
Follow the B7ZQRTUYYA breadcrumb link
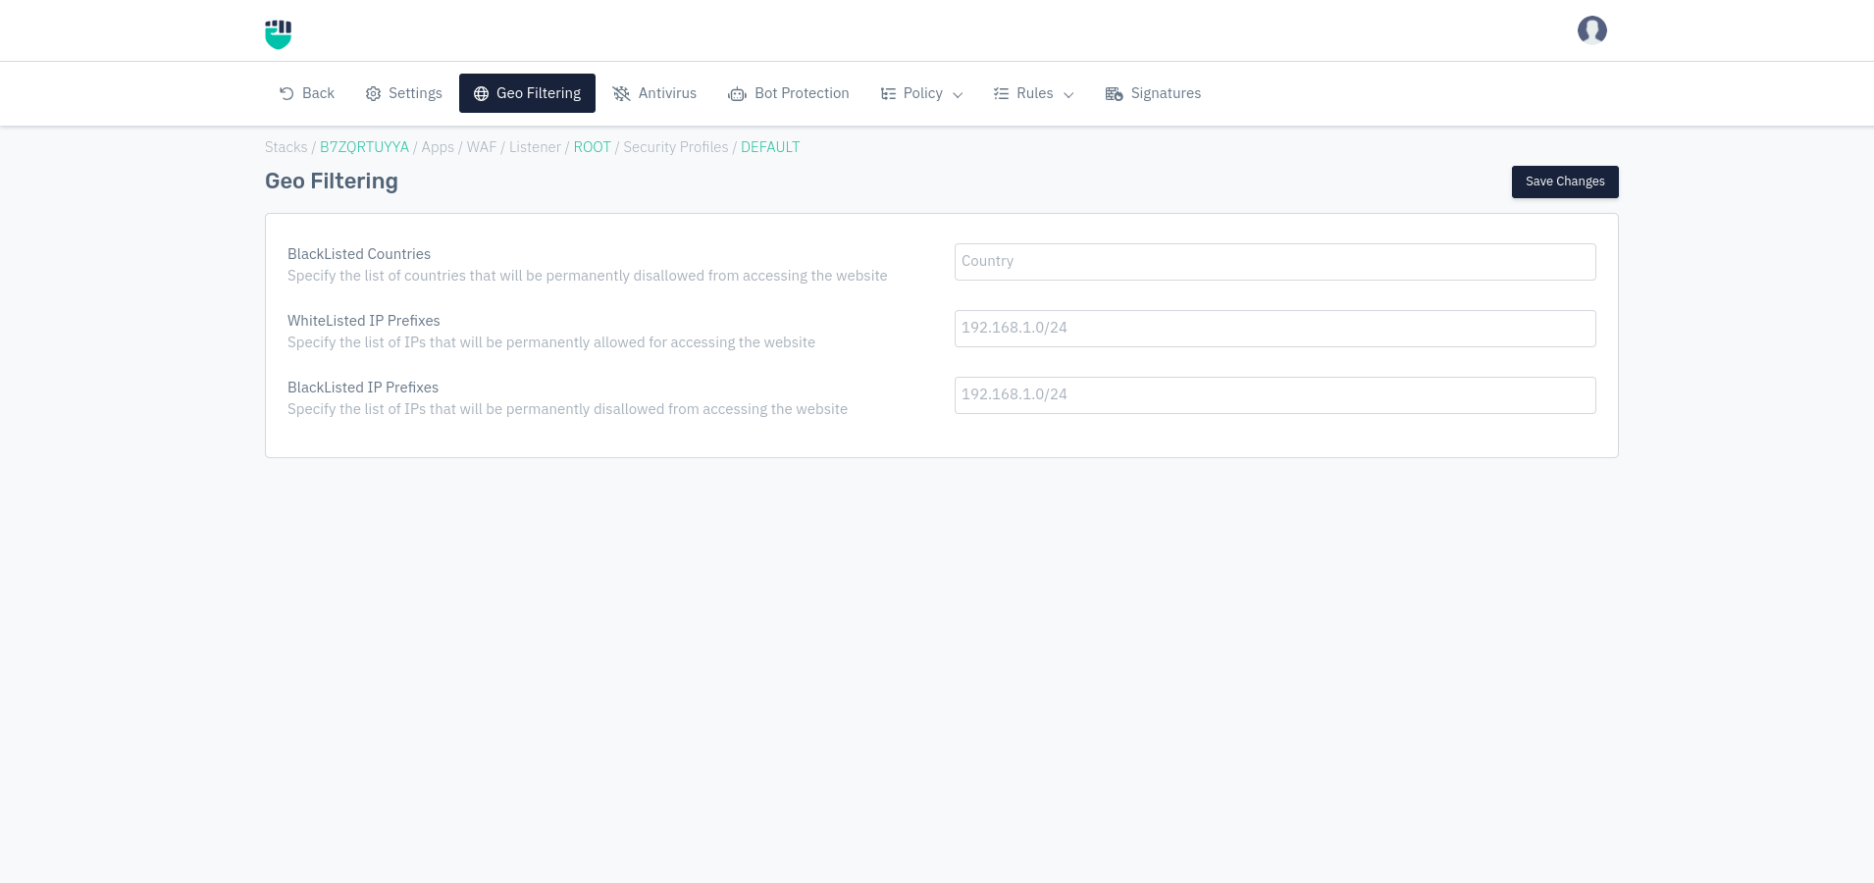click(364, 147)
